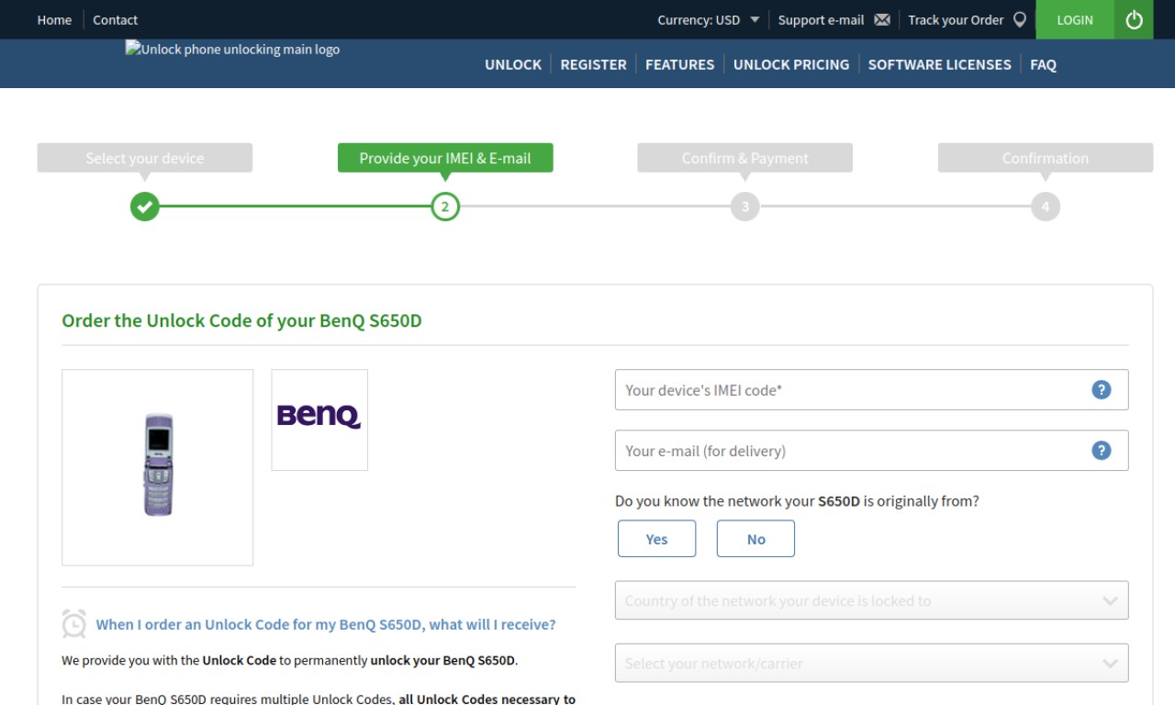
Task: Select the Confirm & Payment step tab
Action: point(744,158)
